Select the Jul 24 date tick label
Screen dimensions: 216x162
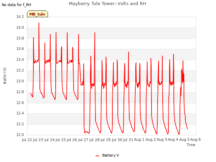[50, 140]
